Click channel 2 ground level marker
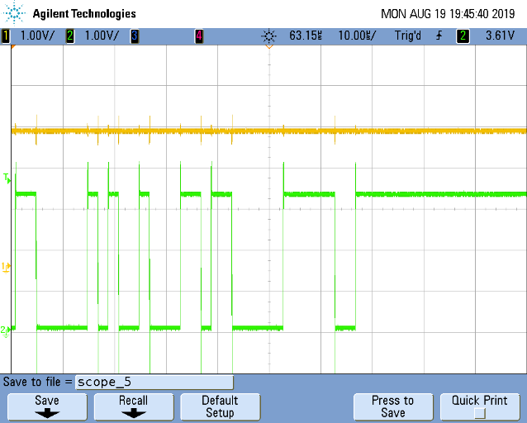 [x=6, y=330]
